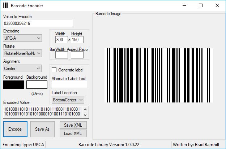
Task: Click the Written by: Brad Barnhill text
Action: pyautogui.click(x=196, y=145)
